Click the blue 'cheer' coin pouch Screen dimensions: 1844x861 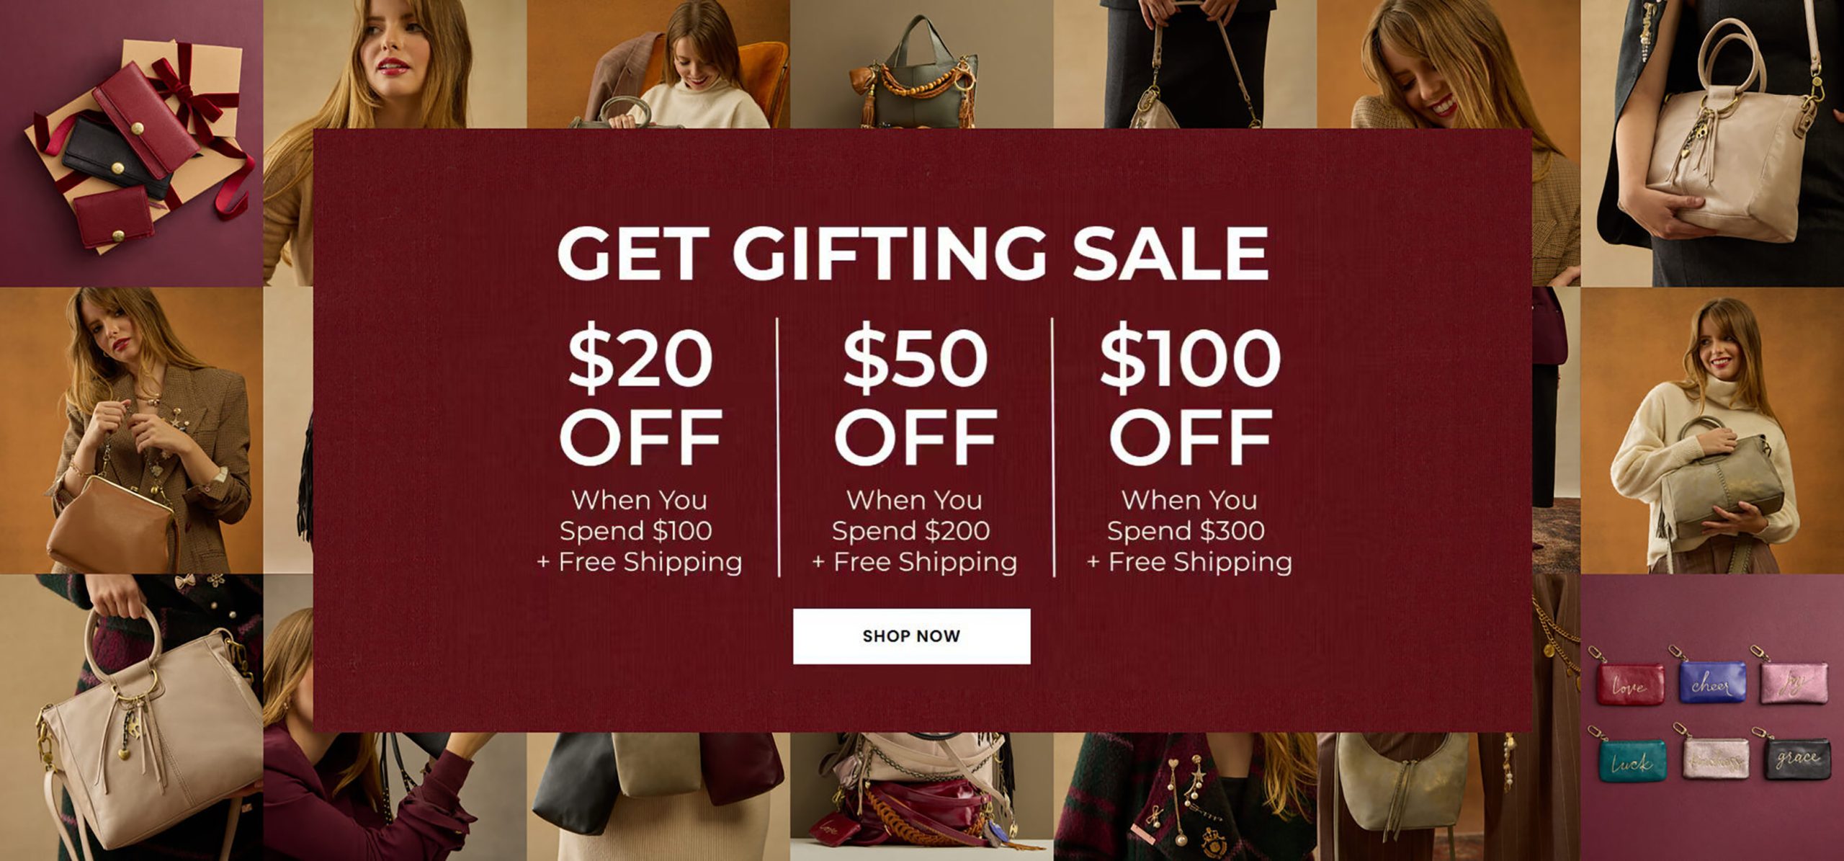1712,682
